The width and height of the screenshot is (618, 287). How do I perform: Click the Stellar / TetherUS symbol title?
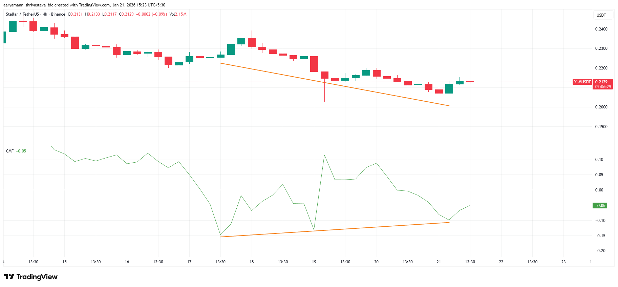tap(22, 14)
